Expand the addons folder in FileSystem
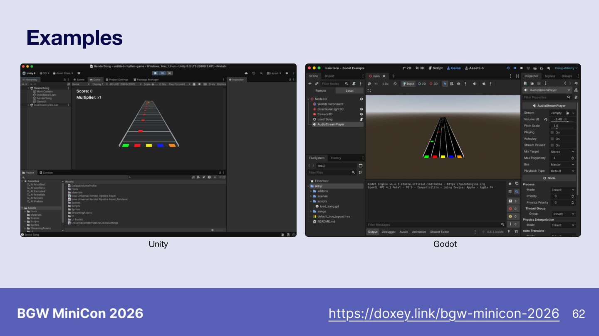 (x=311, y=191)
